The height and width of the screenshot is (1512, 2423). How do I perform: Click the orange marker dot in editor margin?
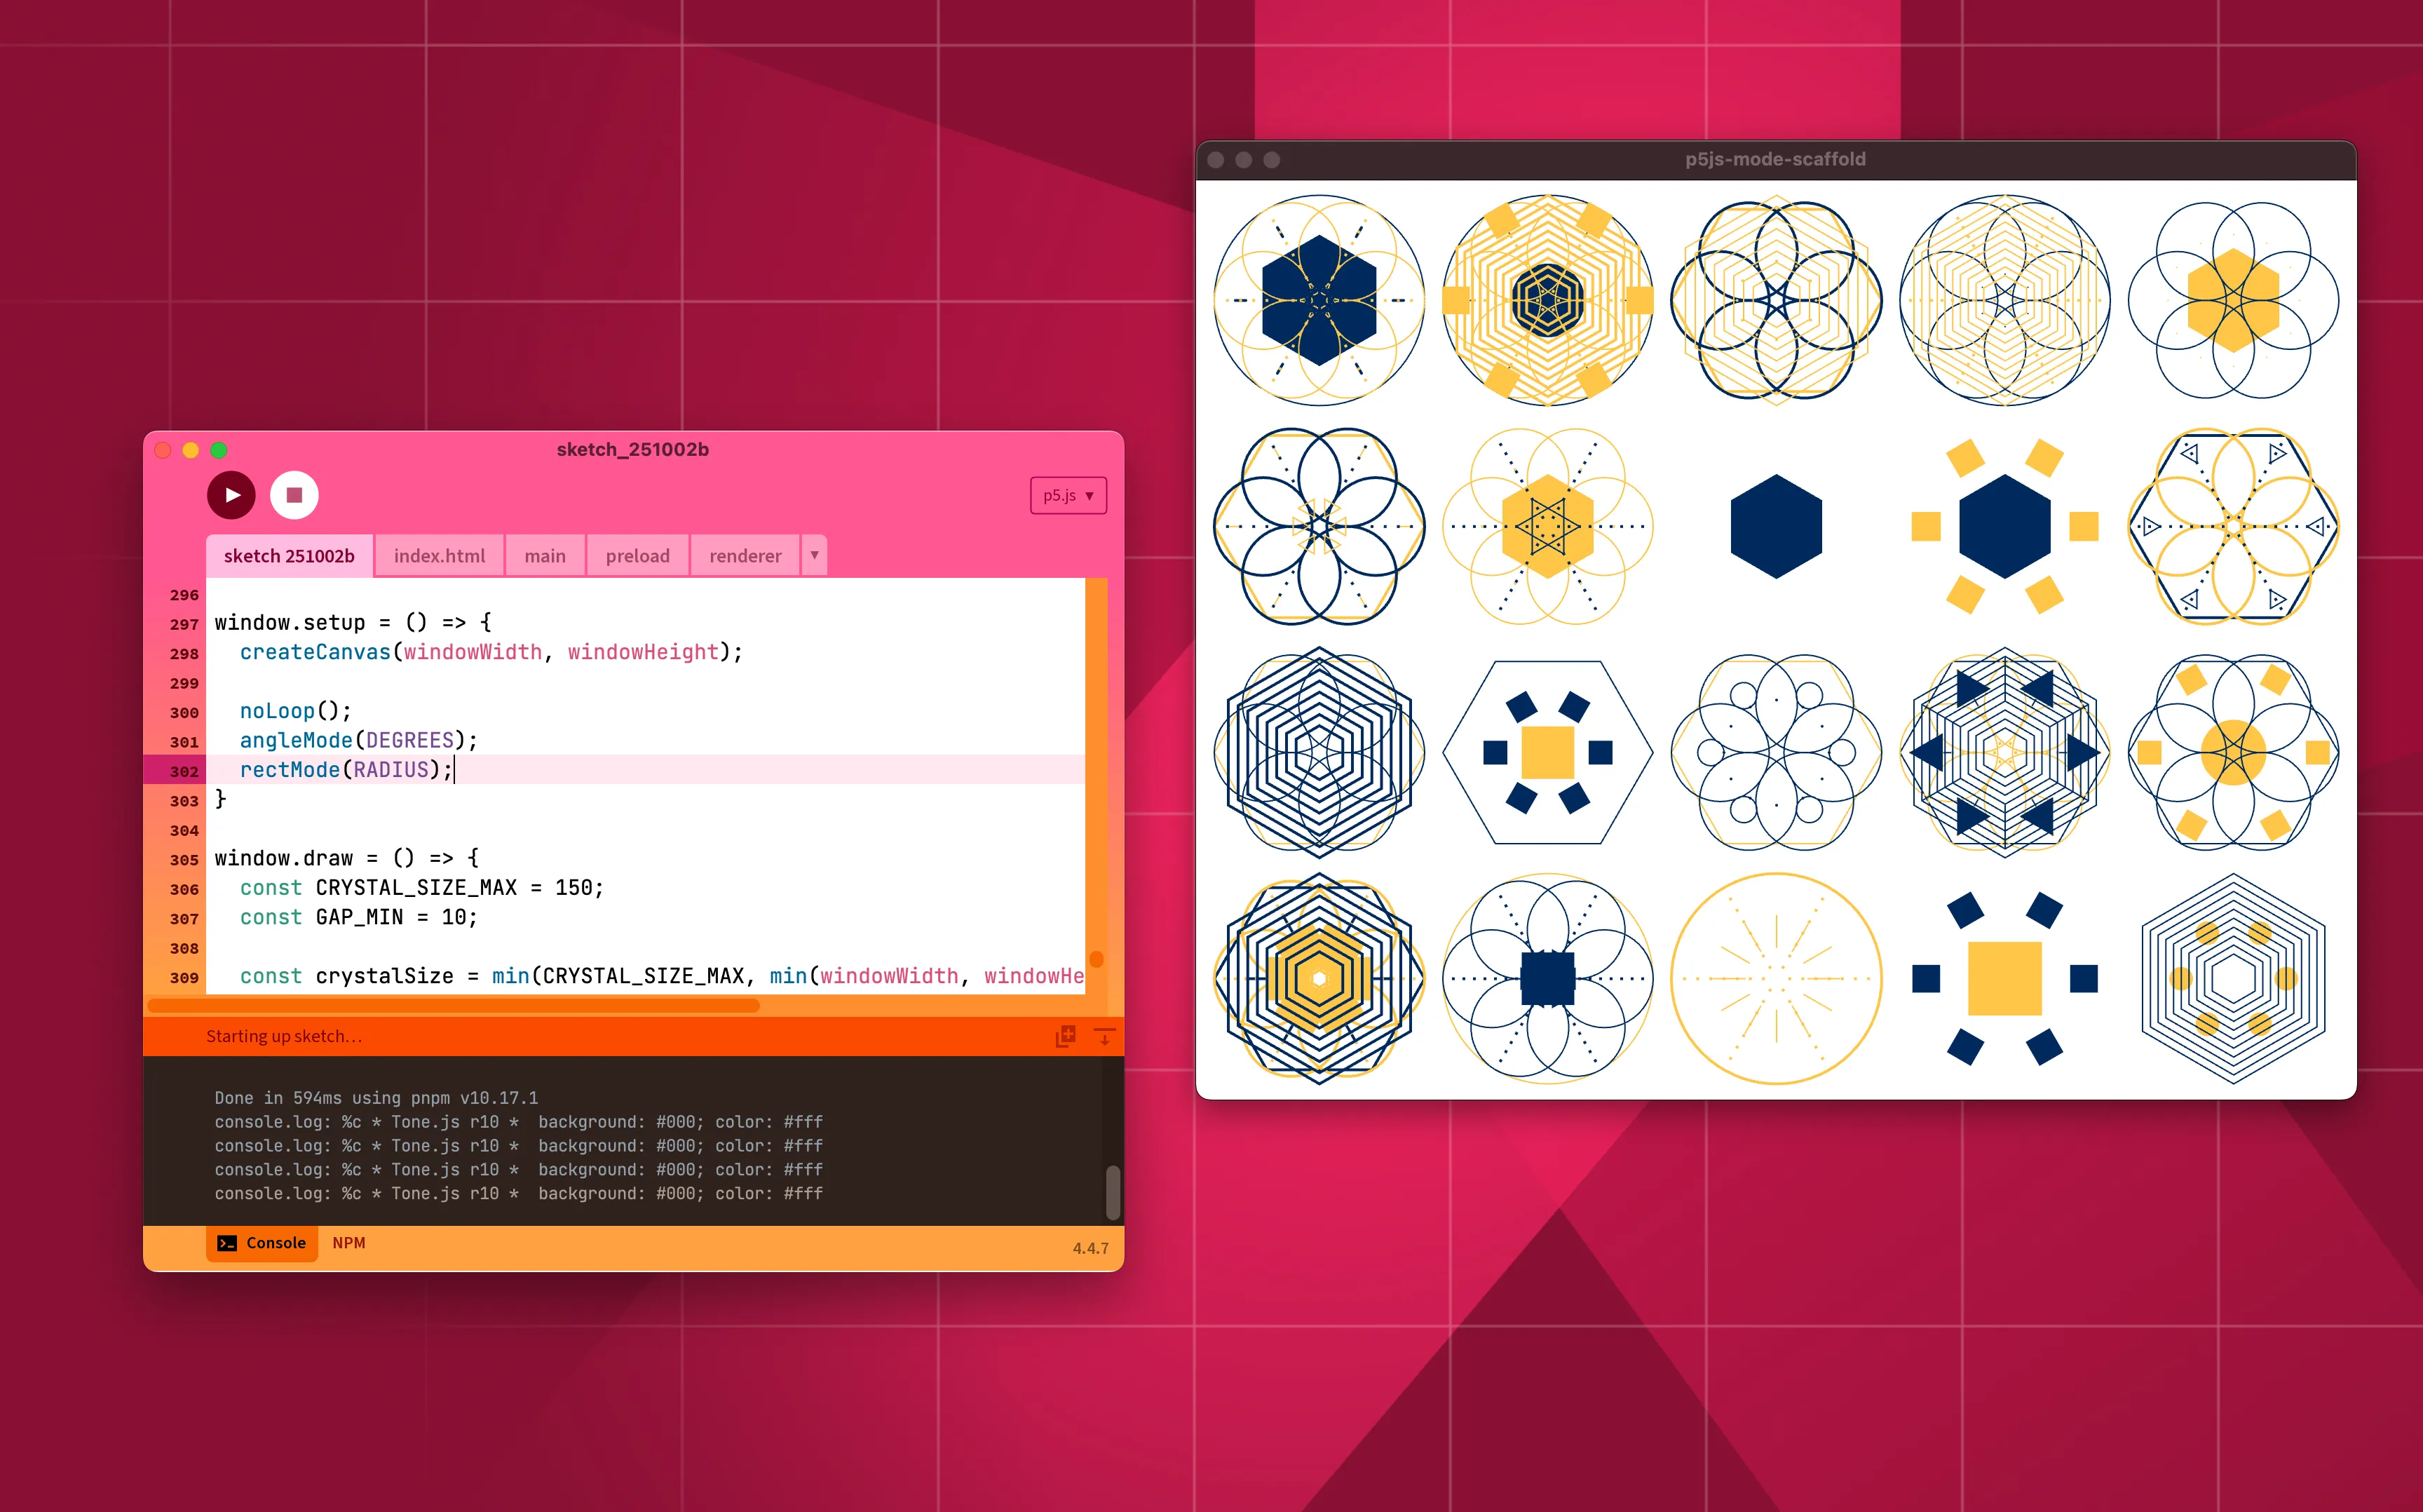pyautogui.click(x=1097, y=959)
